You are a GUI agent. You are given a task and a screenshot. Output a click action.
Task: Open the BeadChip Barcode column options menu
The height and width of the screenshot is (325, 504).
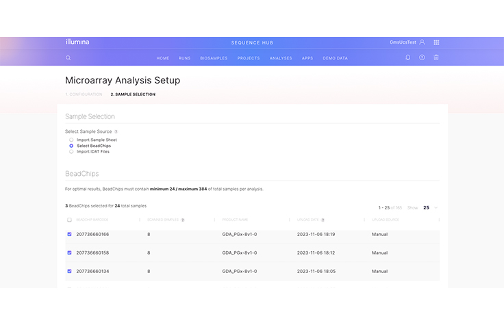(x=139, y=220)
